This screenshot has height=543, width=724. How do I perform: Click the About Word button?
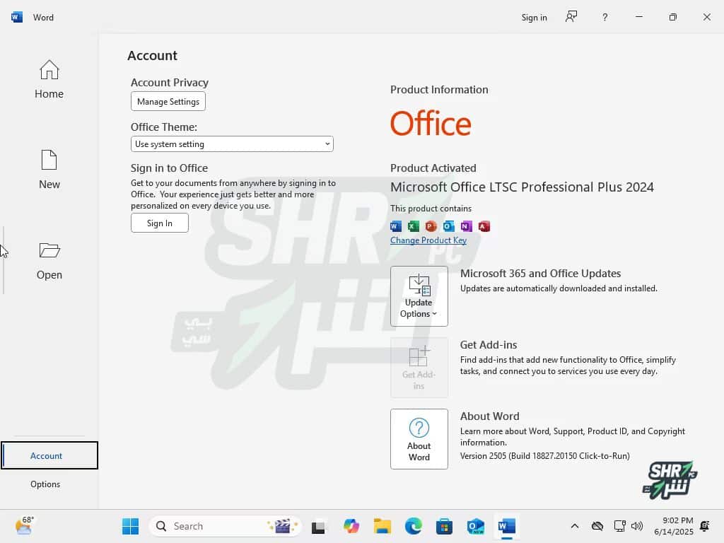point(419,439)
